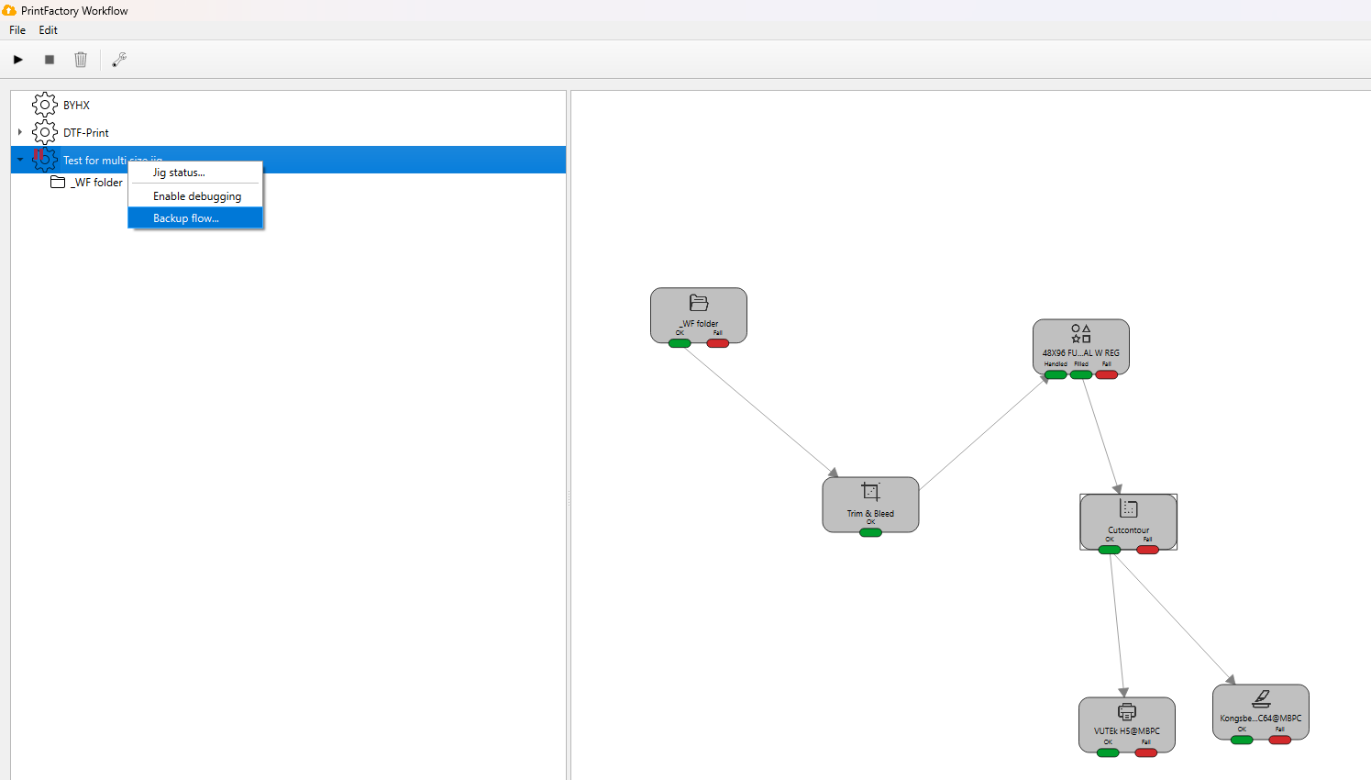Click the shapes icon on 48X96 node
The height and width of the screenshot is (780, 1371).
point(1081,333)
